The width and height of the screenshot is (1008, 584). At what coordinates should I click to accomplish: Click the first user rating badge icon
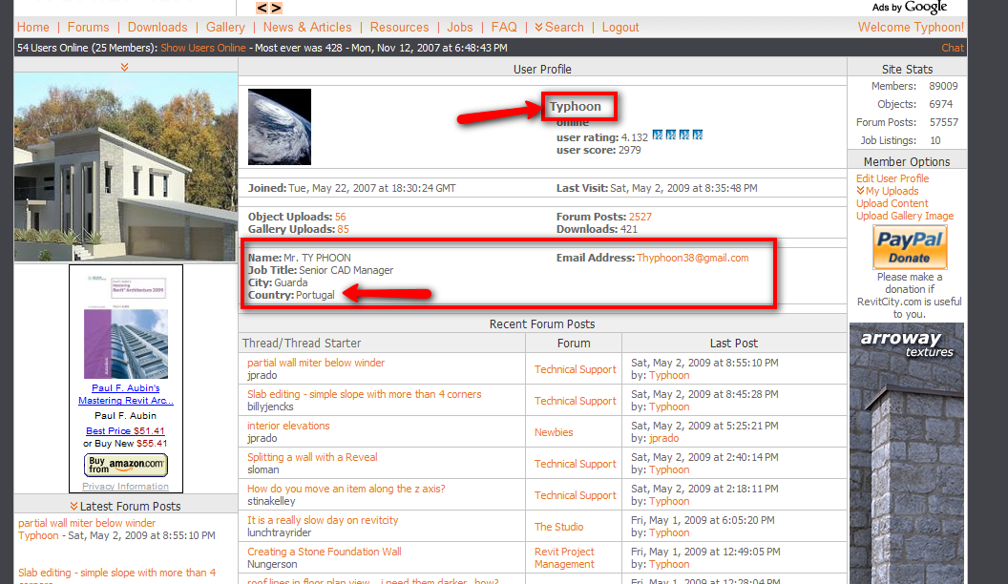[658, 135]
